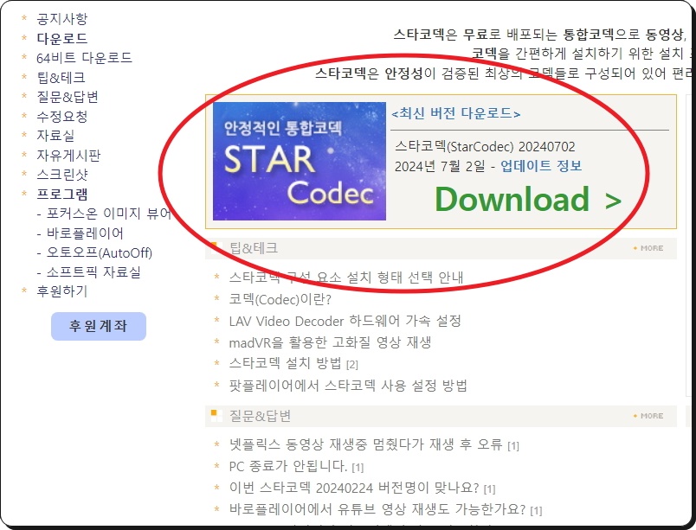Open 스타코덱 설치 방법 article
This screenshot has height=530, width=696.
click(286, 363)
